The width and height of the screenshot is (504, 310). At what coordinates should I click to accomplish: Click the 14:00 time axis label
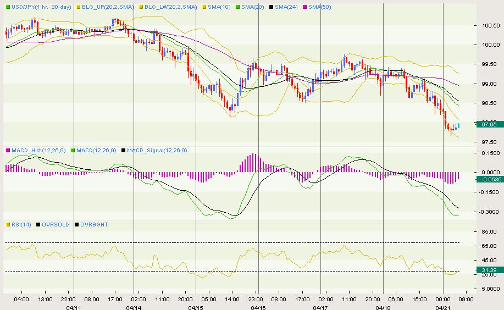[x=232, y=300]
